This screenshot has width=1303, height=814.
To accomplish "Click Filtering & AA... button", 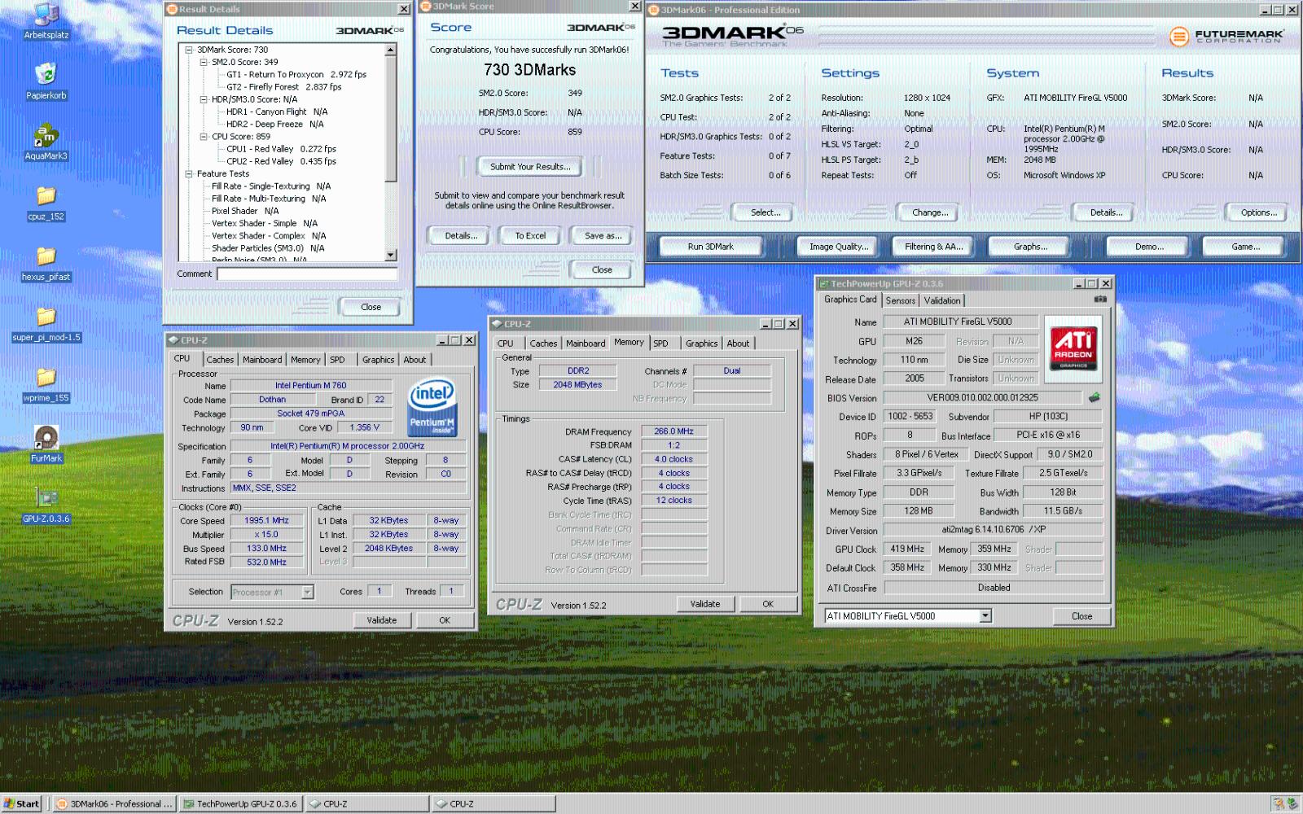I will 933,247.
